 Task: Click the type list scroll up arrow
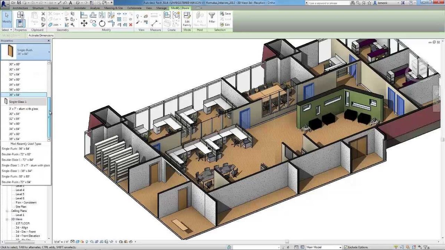(49, 63)
